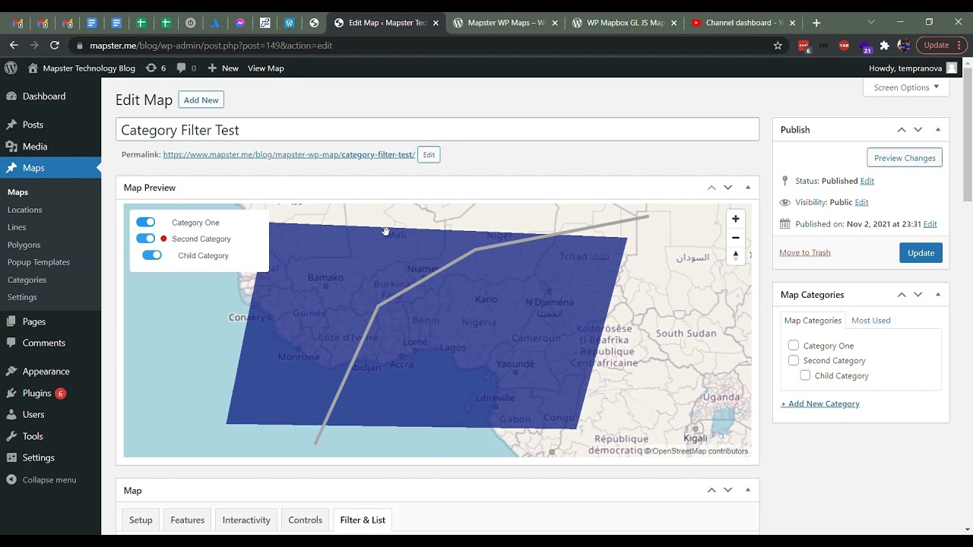The height and width of the screenshot is (547, 973).
Task: Open a new browser tab
Action: [816, 23]
